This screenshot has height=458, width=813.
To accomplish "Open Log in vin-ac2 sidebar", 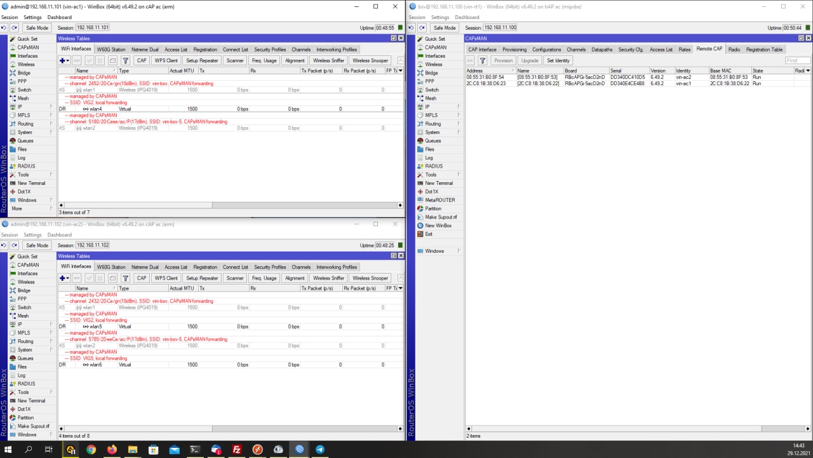I will 22,375.
